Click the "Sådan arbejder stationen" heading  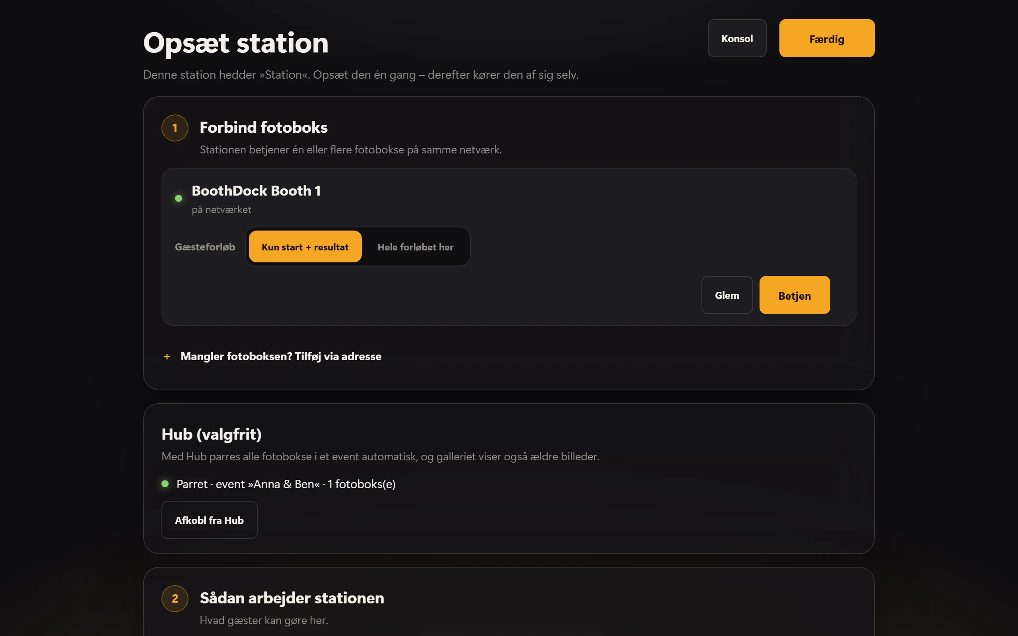291,598
